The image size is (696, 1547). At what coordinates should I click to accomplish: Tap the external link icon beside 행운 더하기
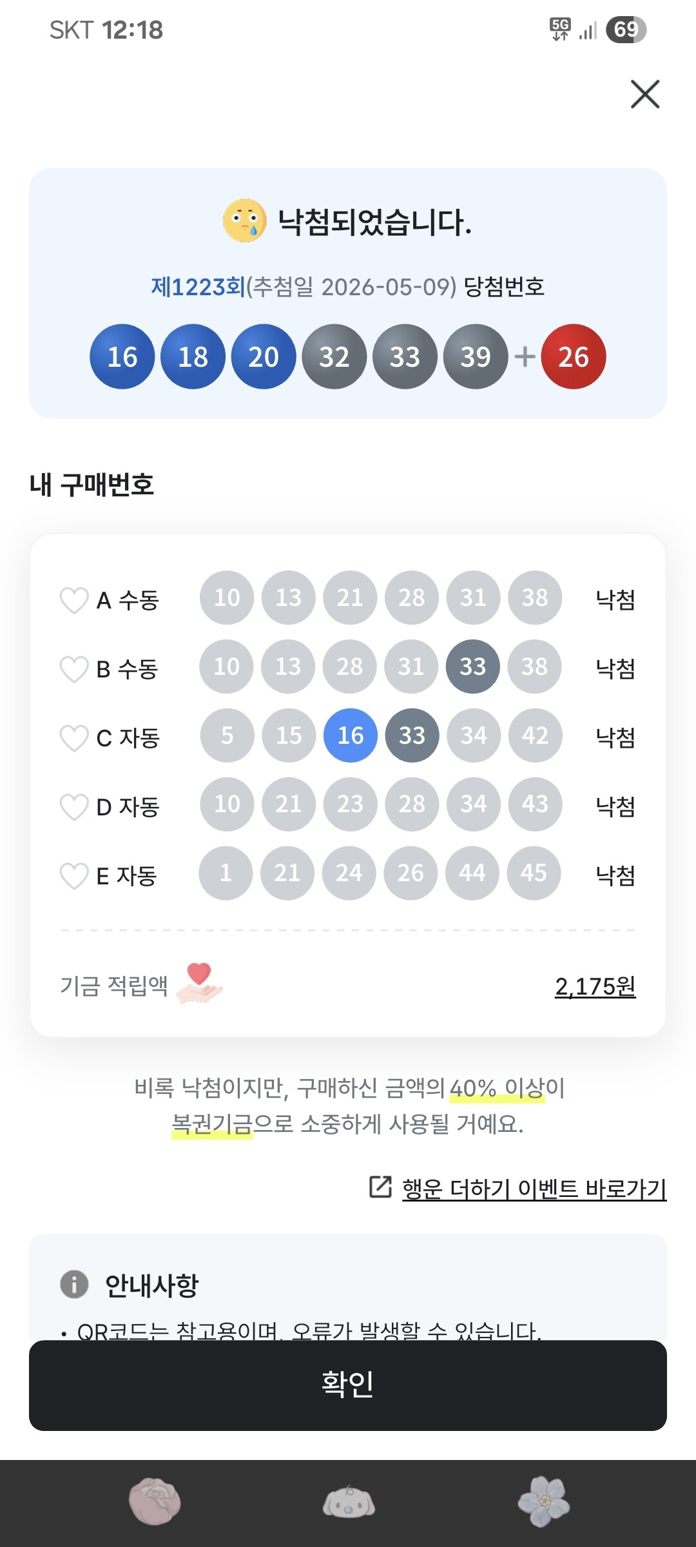[x=380, y=1187]
